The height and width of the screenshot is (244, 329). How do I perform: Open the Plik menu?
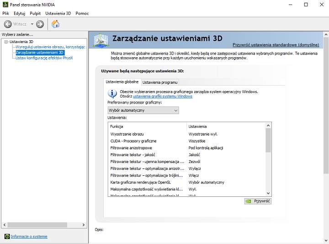(x=5, y=13)
